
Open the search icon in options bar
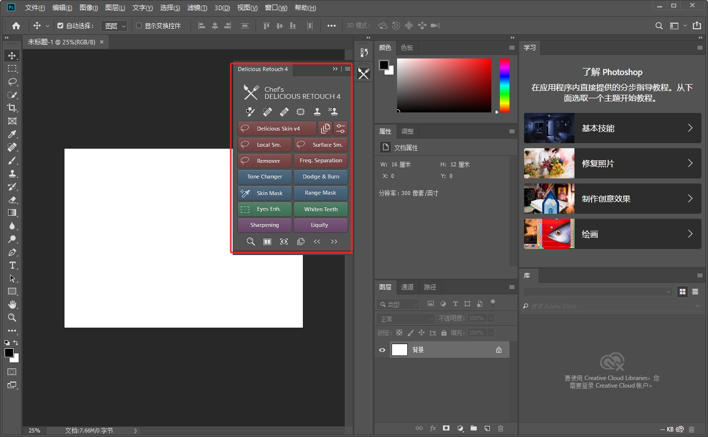[x=659, y=26]
